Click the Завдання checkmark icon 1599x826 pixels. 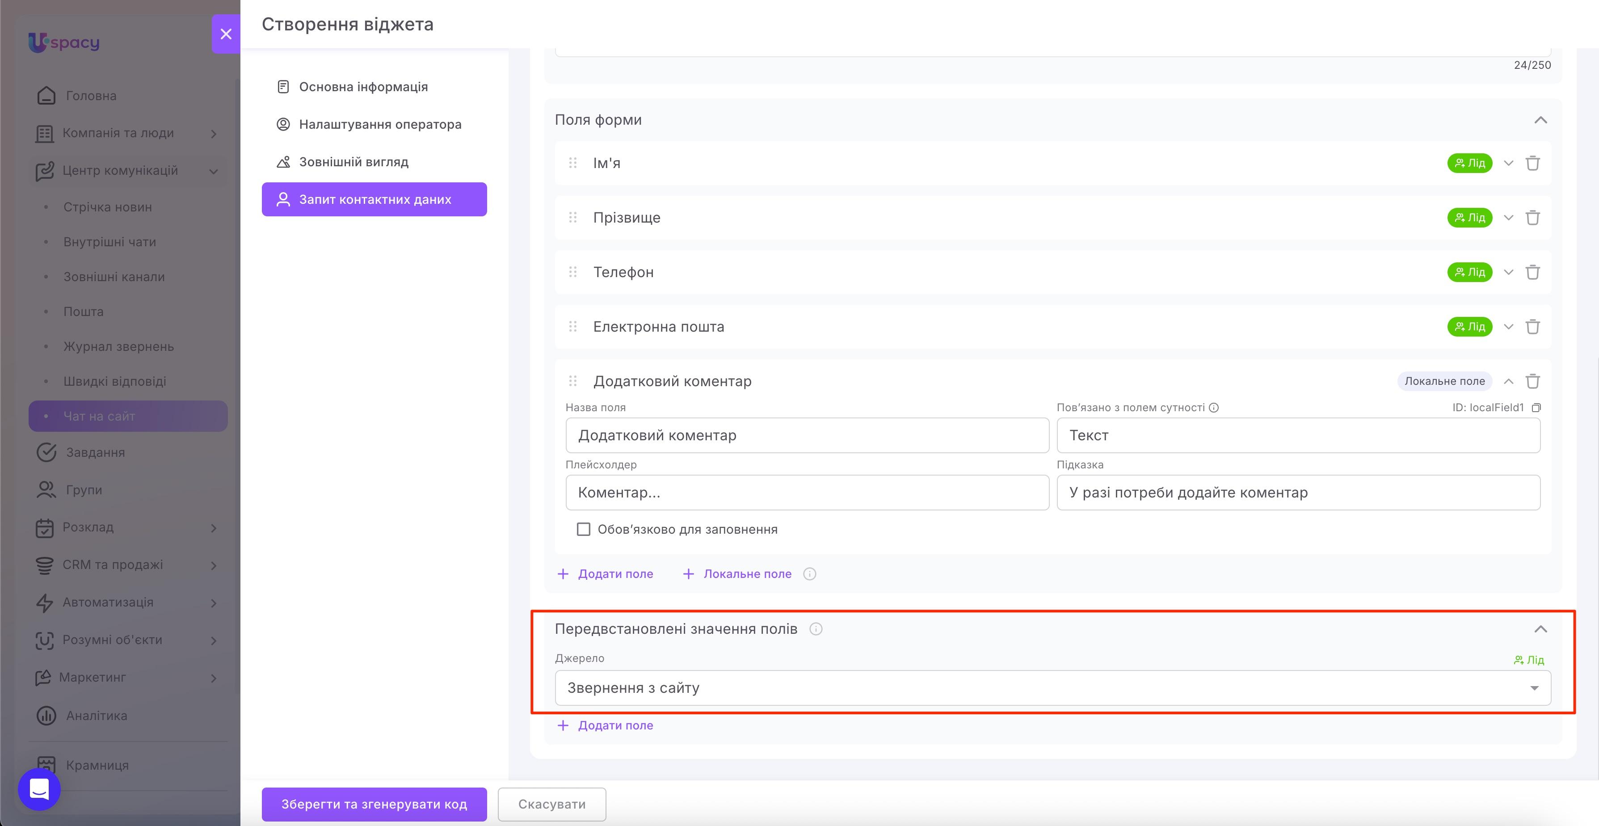click(x=46, y=452)
